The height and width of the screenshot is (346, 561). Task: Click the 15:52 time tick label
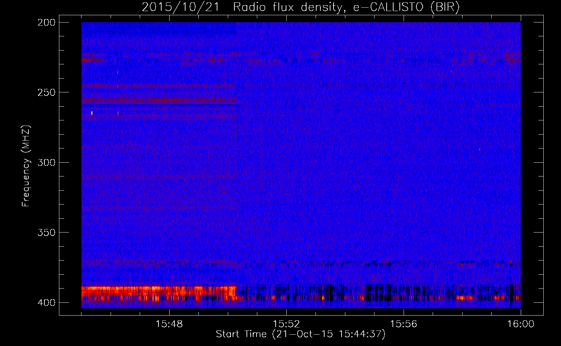(x=286, y=324)
